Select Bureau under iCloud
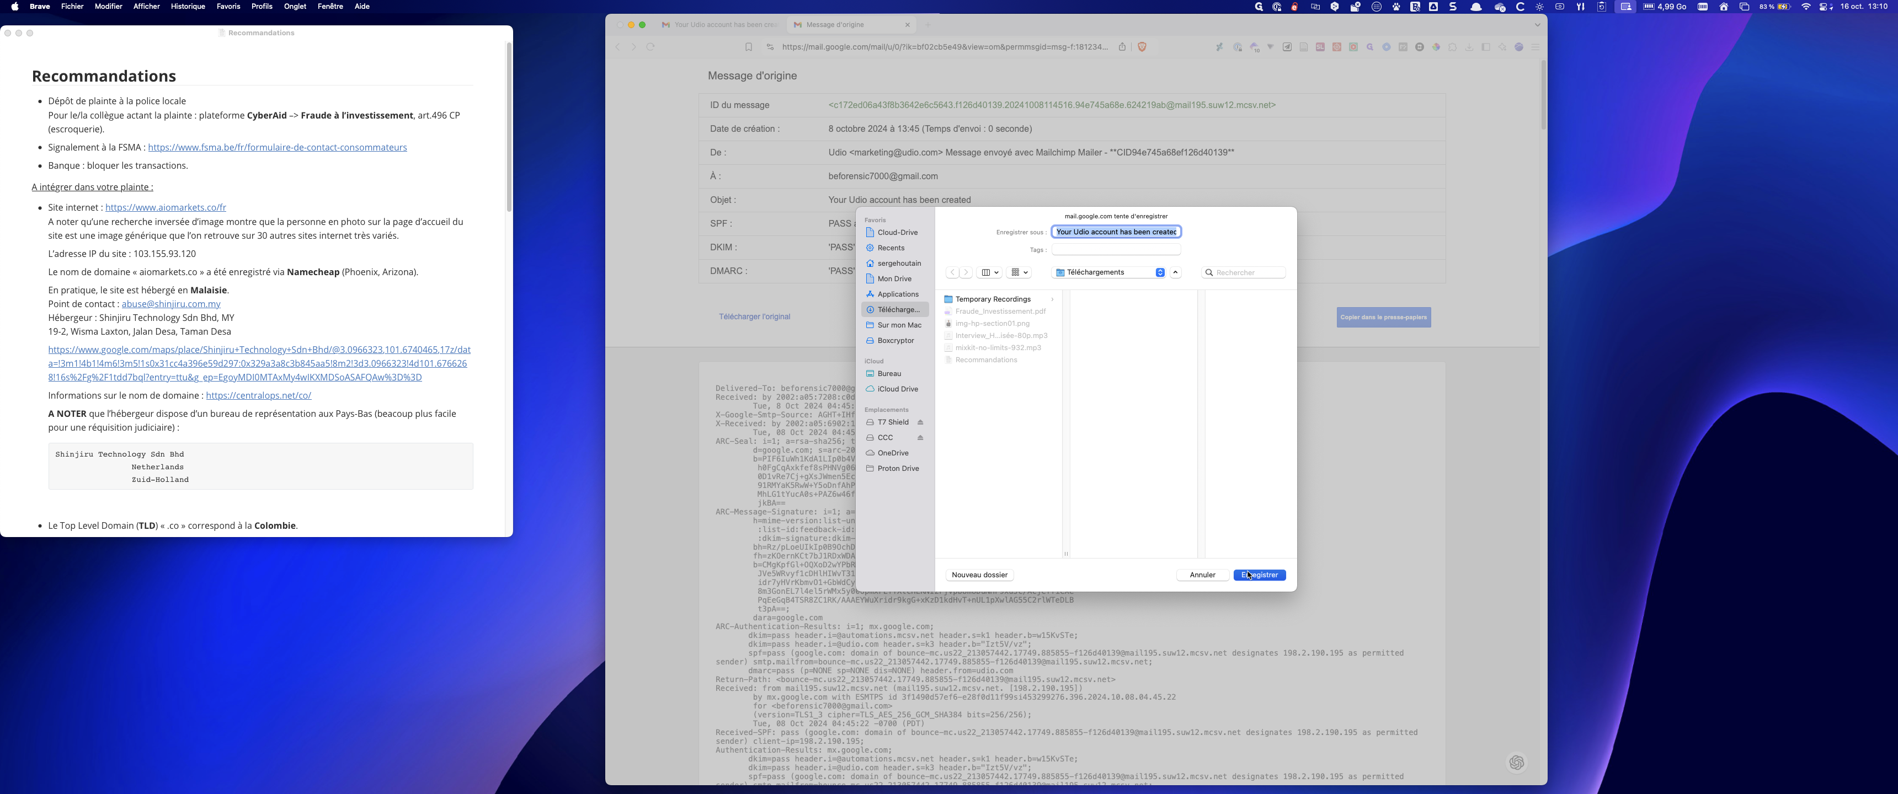 (x=894, y=373)
